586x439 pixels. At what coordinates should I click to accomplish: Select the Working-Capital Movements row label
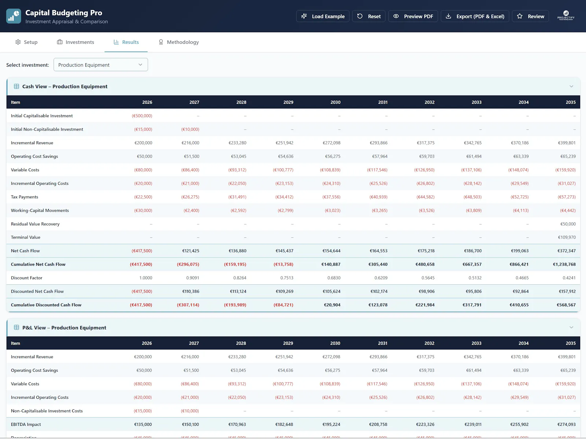[40, 210]
